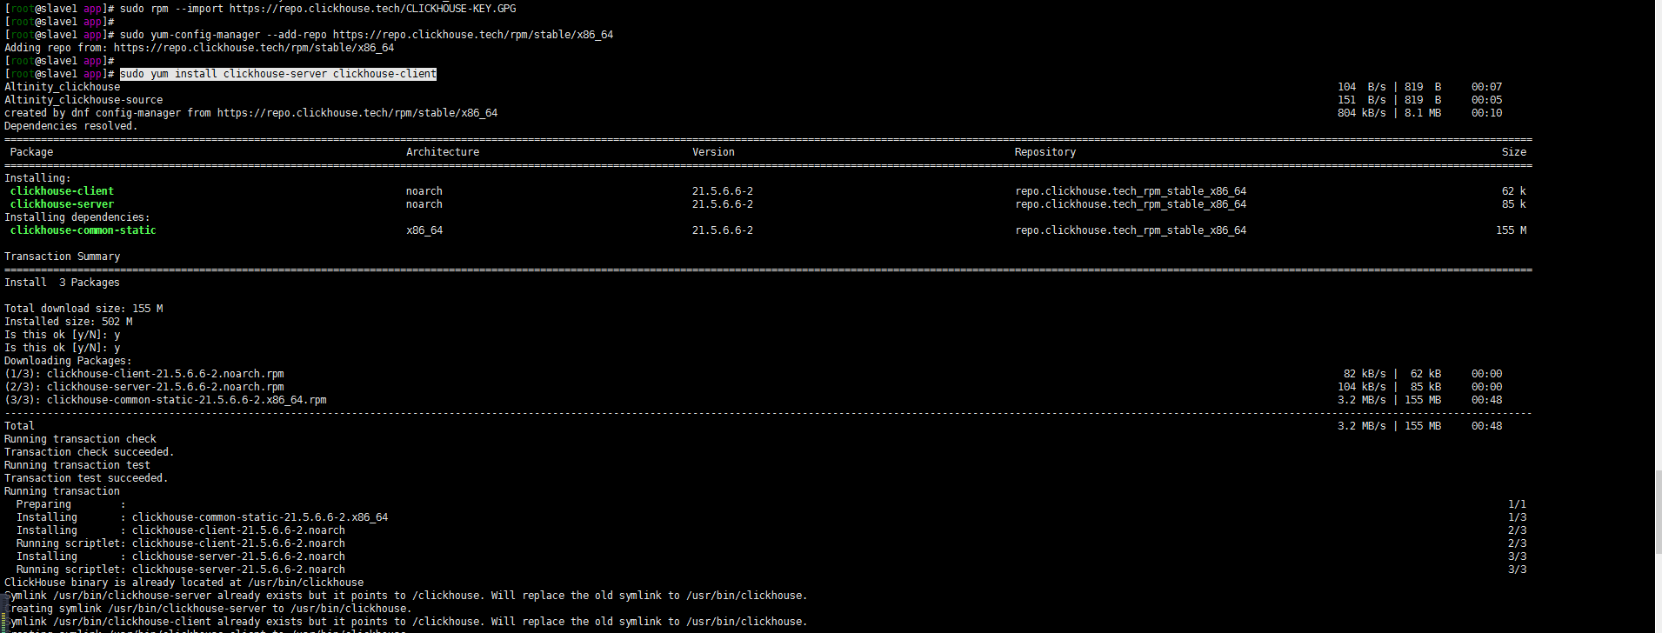Click the Size column header

tap(1514, 152)
